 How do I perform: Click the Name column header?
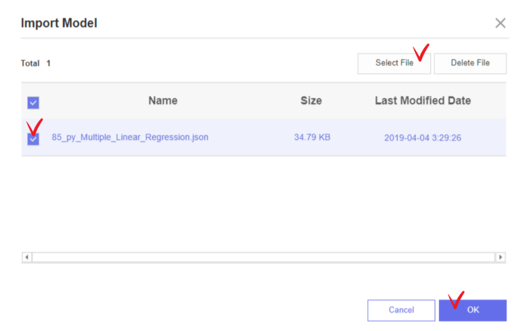pos(163,101)
